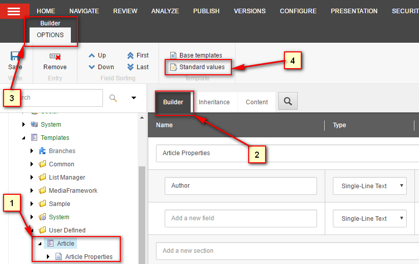The height and width of the screenshot is (264, 419).
Task: Open search options dropdown arrow
Action: tap(134, 98)
